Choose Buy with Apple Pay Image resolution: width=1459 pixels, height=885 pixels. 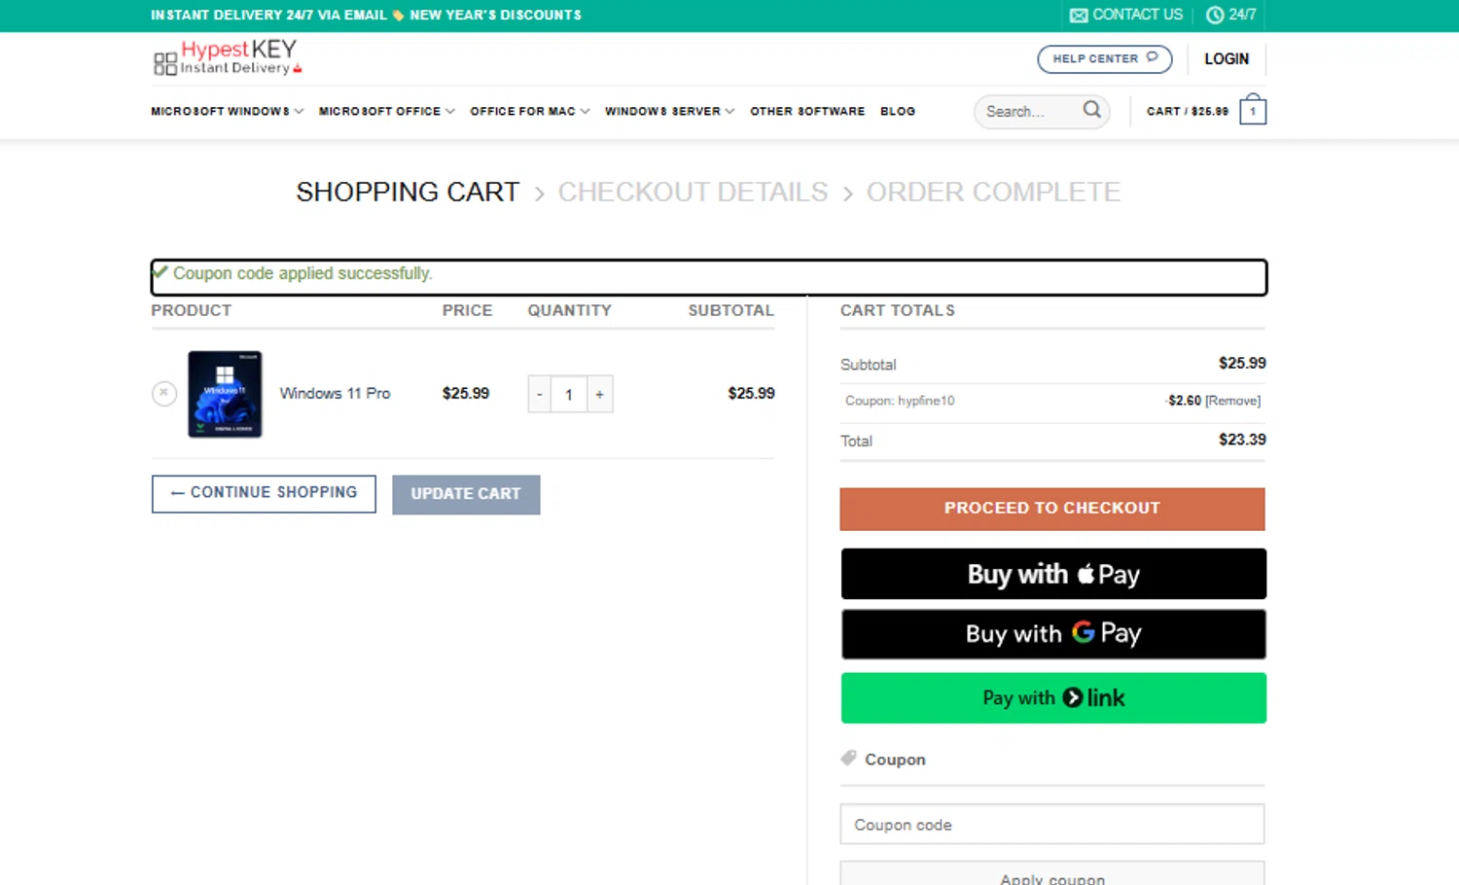(1053, 574)
